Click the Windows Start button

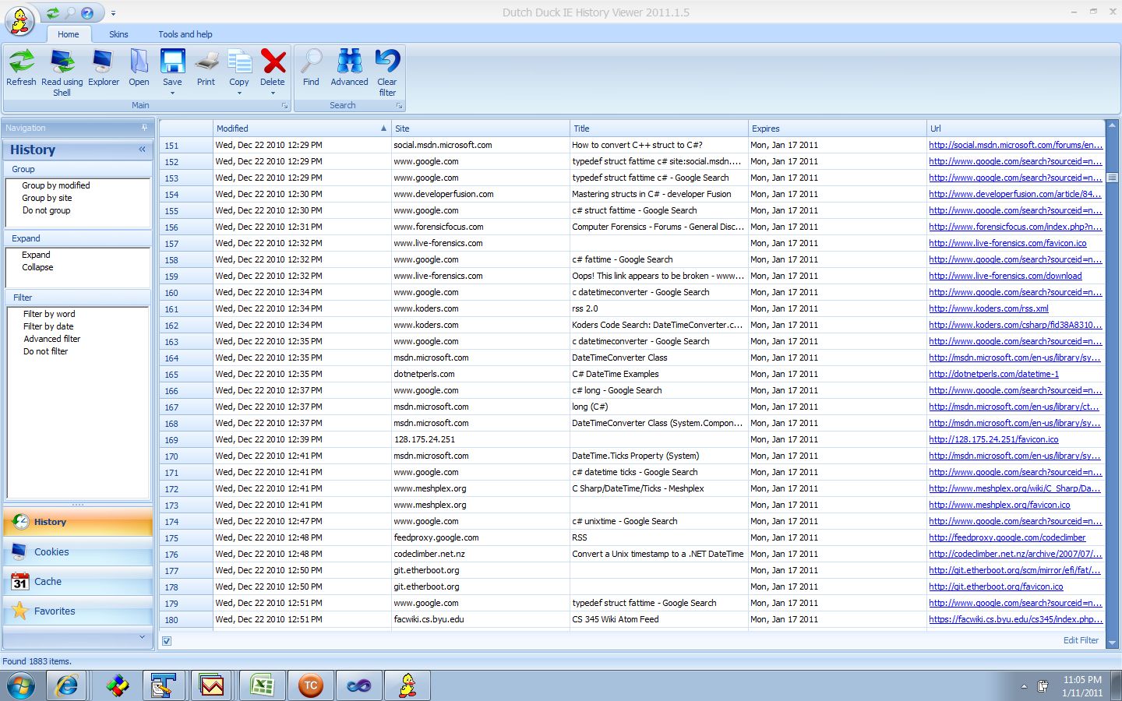(20, 686)
